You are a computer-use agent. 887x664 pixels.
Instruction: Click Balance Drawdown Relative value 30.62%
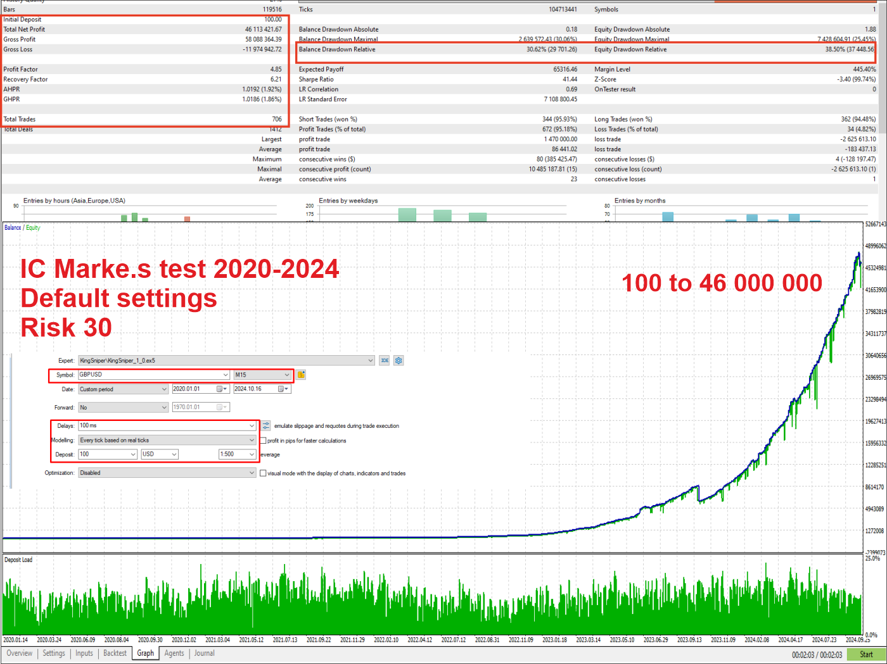pos(552,49)
